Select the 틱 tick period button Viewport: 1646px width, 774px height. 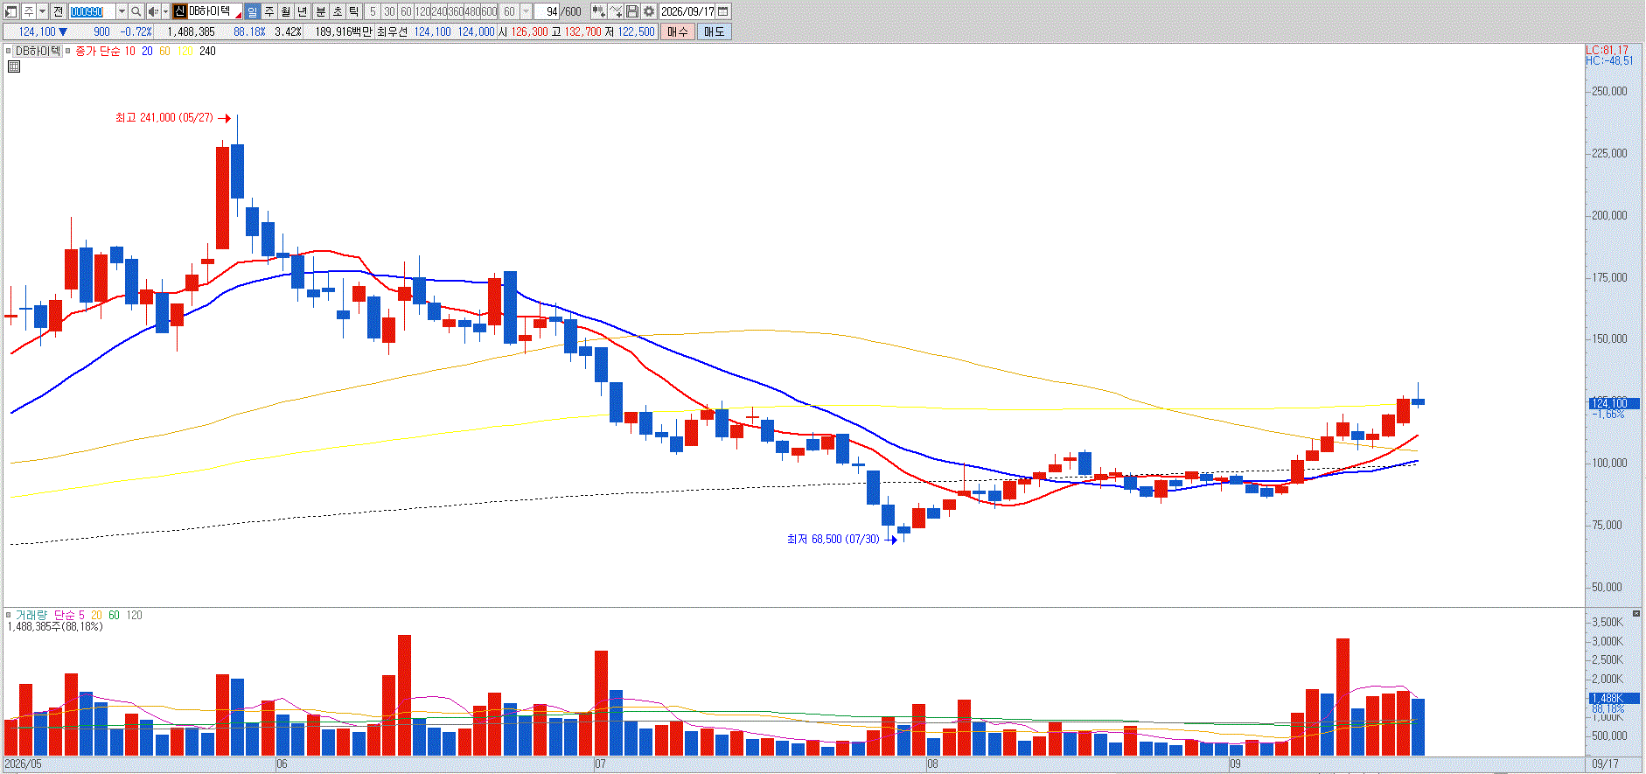(354, 11)
